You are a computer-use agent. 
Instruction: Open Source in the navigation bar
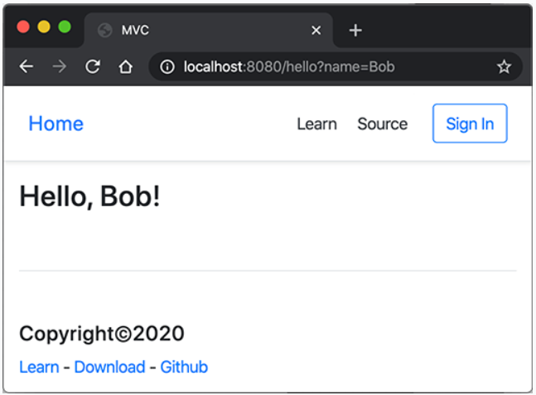383,124
